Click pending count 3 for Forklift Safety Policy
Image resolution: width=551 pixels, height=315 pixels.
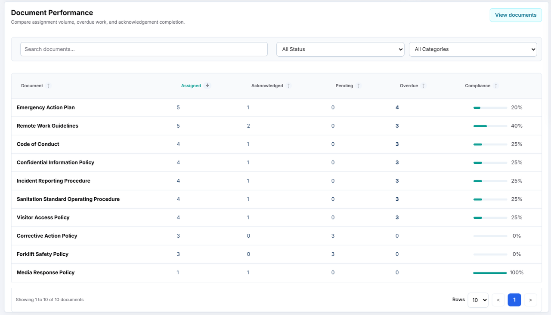pyautogui.click(x=333, y=254)
